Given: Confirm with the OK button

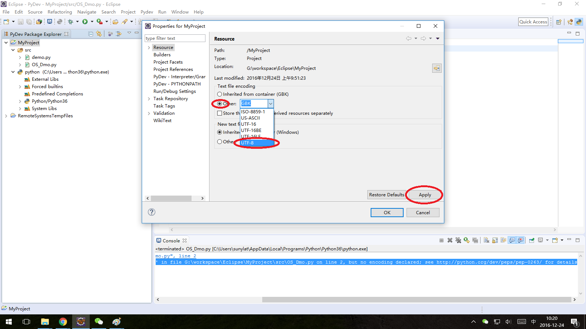Looking at the screenshot, I should coord(387,212).
